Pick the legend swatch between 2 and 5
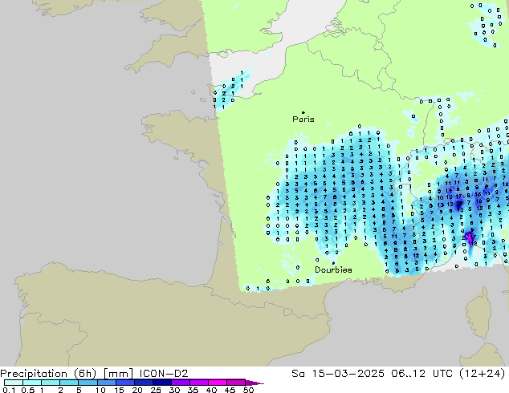The height and width of the screenshot is (393, 509). pos(69,383)
